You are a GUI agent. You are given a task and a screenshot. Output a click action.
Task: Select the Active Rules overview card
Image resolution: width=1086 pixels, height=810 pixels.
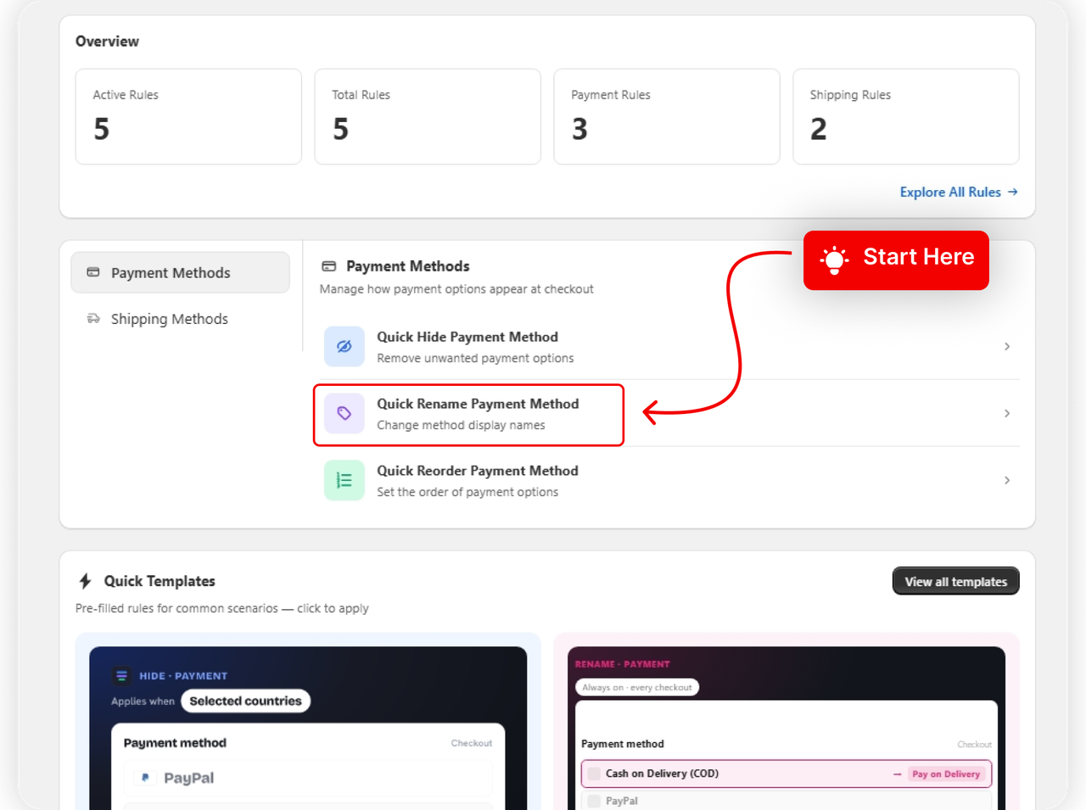click(188, 116)
